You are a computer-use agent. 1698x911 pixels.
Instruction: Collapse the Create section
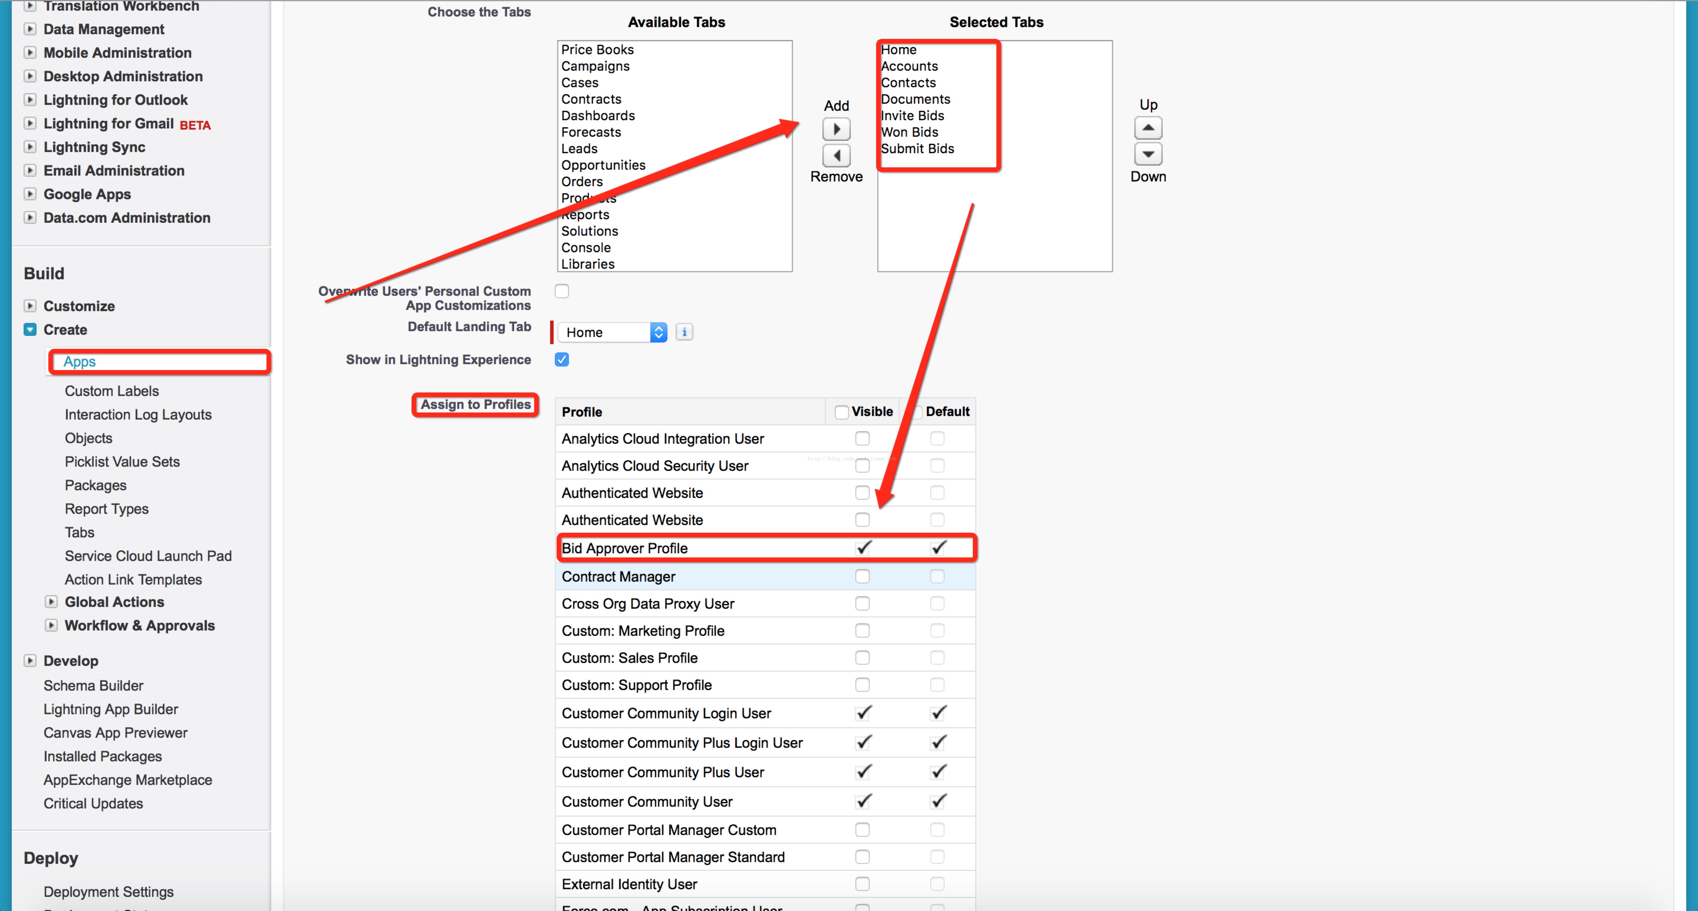point(30,329)
